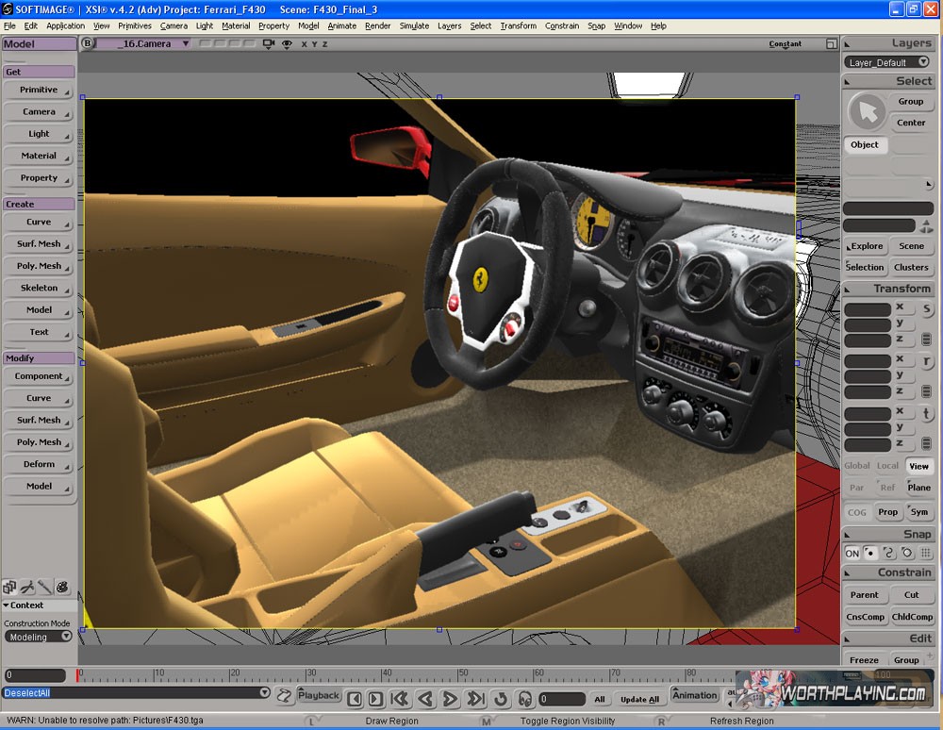Jump to first frame in playback controls
The height and width of the screenshot is (730, 943).
[399, 699]
